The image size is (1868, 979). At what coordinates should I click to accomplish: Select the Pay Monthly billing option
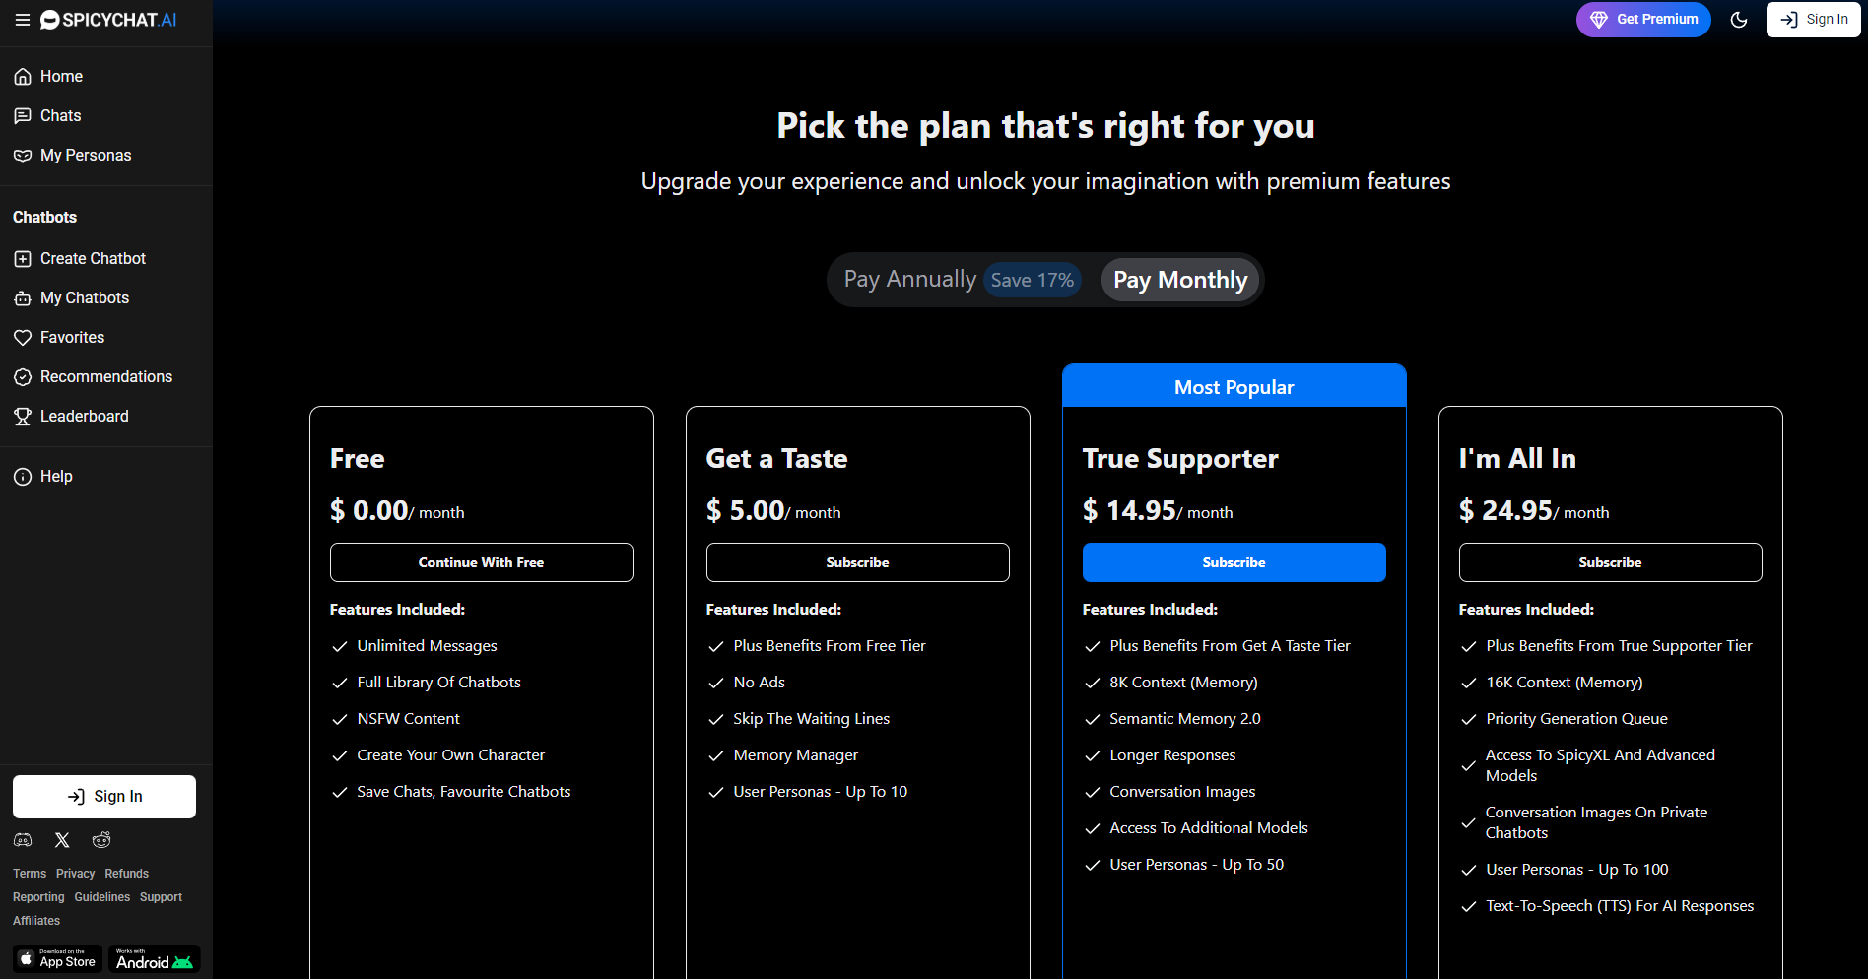1180,280
